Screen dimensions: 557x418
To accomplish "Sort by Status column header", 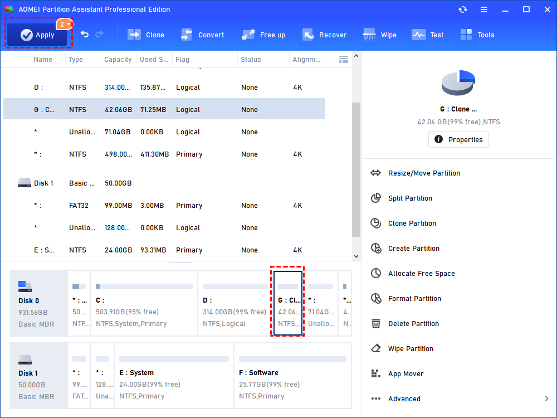I will [x=251, y=60].
